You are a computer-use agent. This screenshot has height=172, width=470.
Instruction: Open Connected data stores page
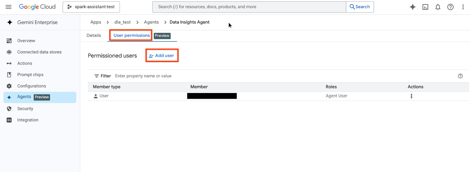point(39,52)
